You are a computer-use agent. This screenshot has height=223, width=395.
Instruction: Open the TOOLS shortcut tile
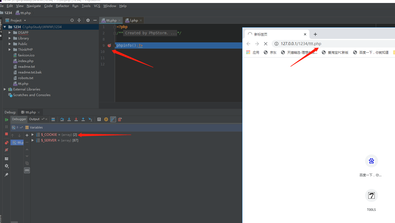(x=371, y=200)
